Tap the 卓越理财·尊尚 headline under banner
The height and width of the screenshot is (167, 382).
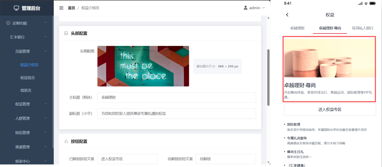[300, 85]
